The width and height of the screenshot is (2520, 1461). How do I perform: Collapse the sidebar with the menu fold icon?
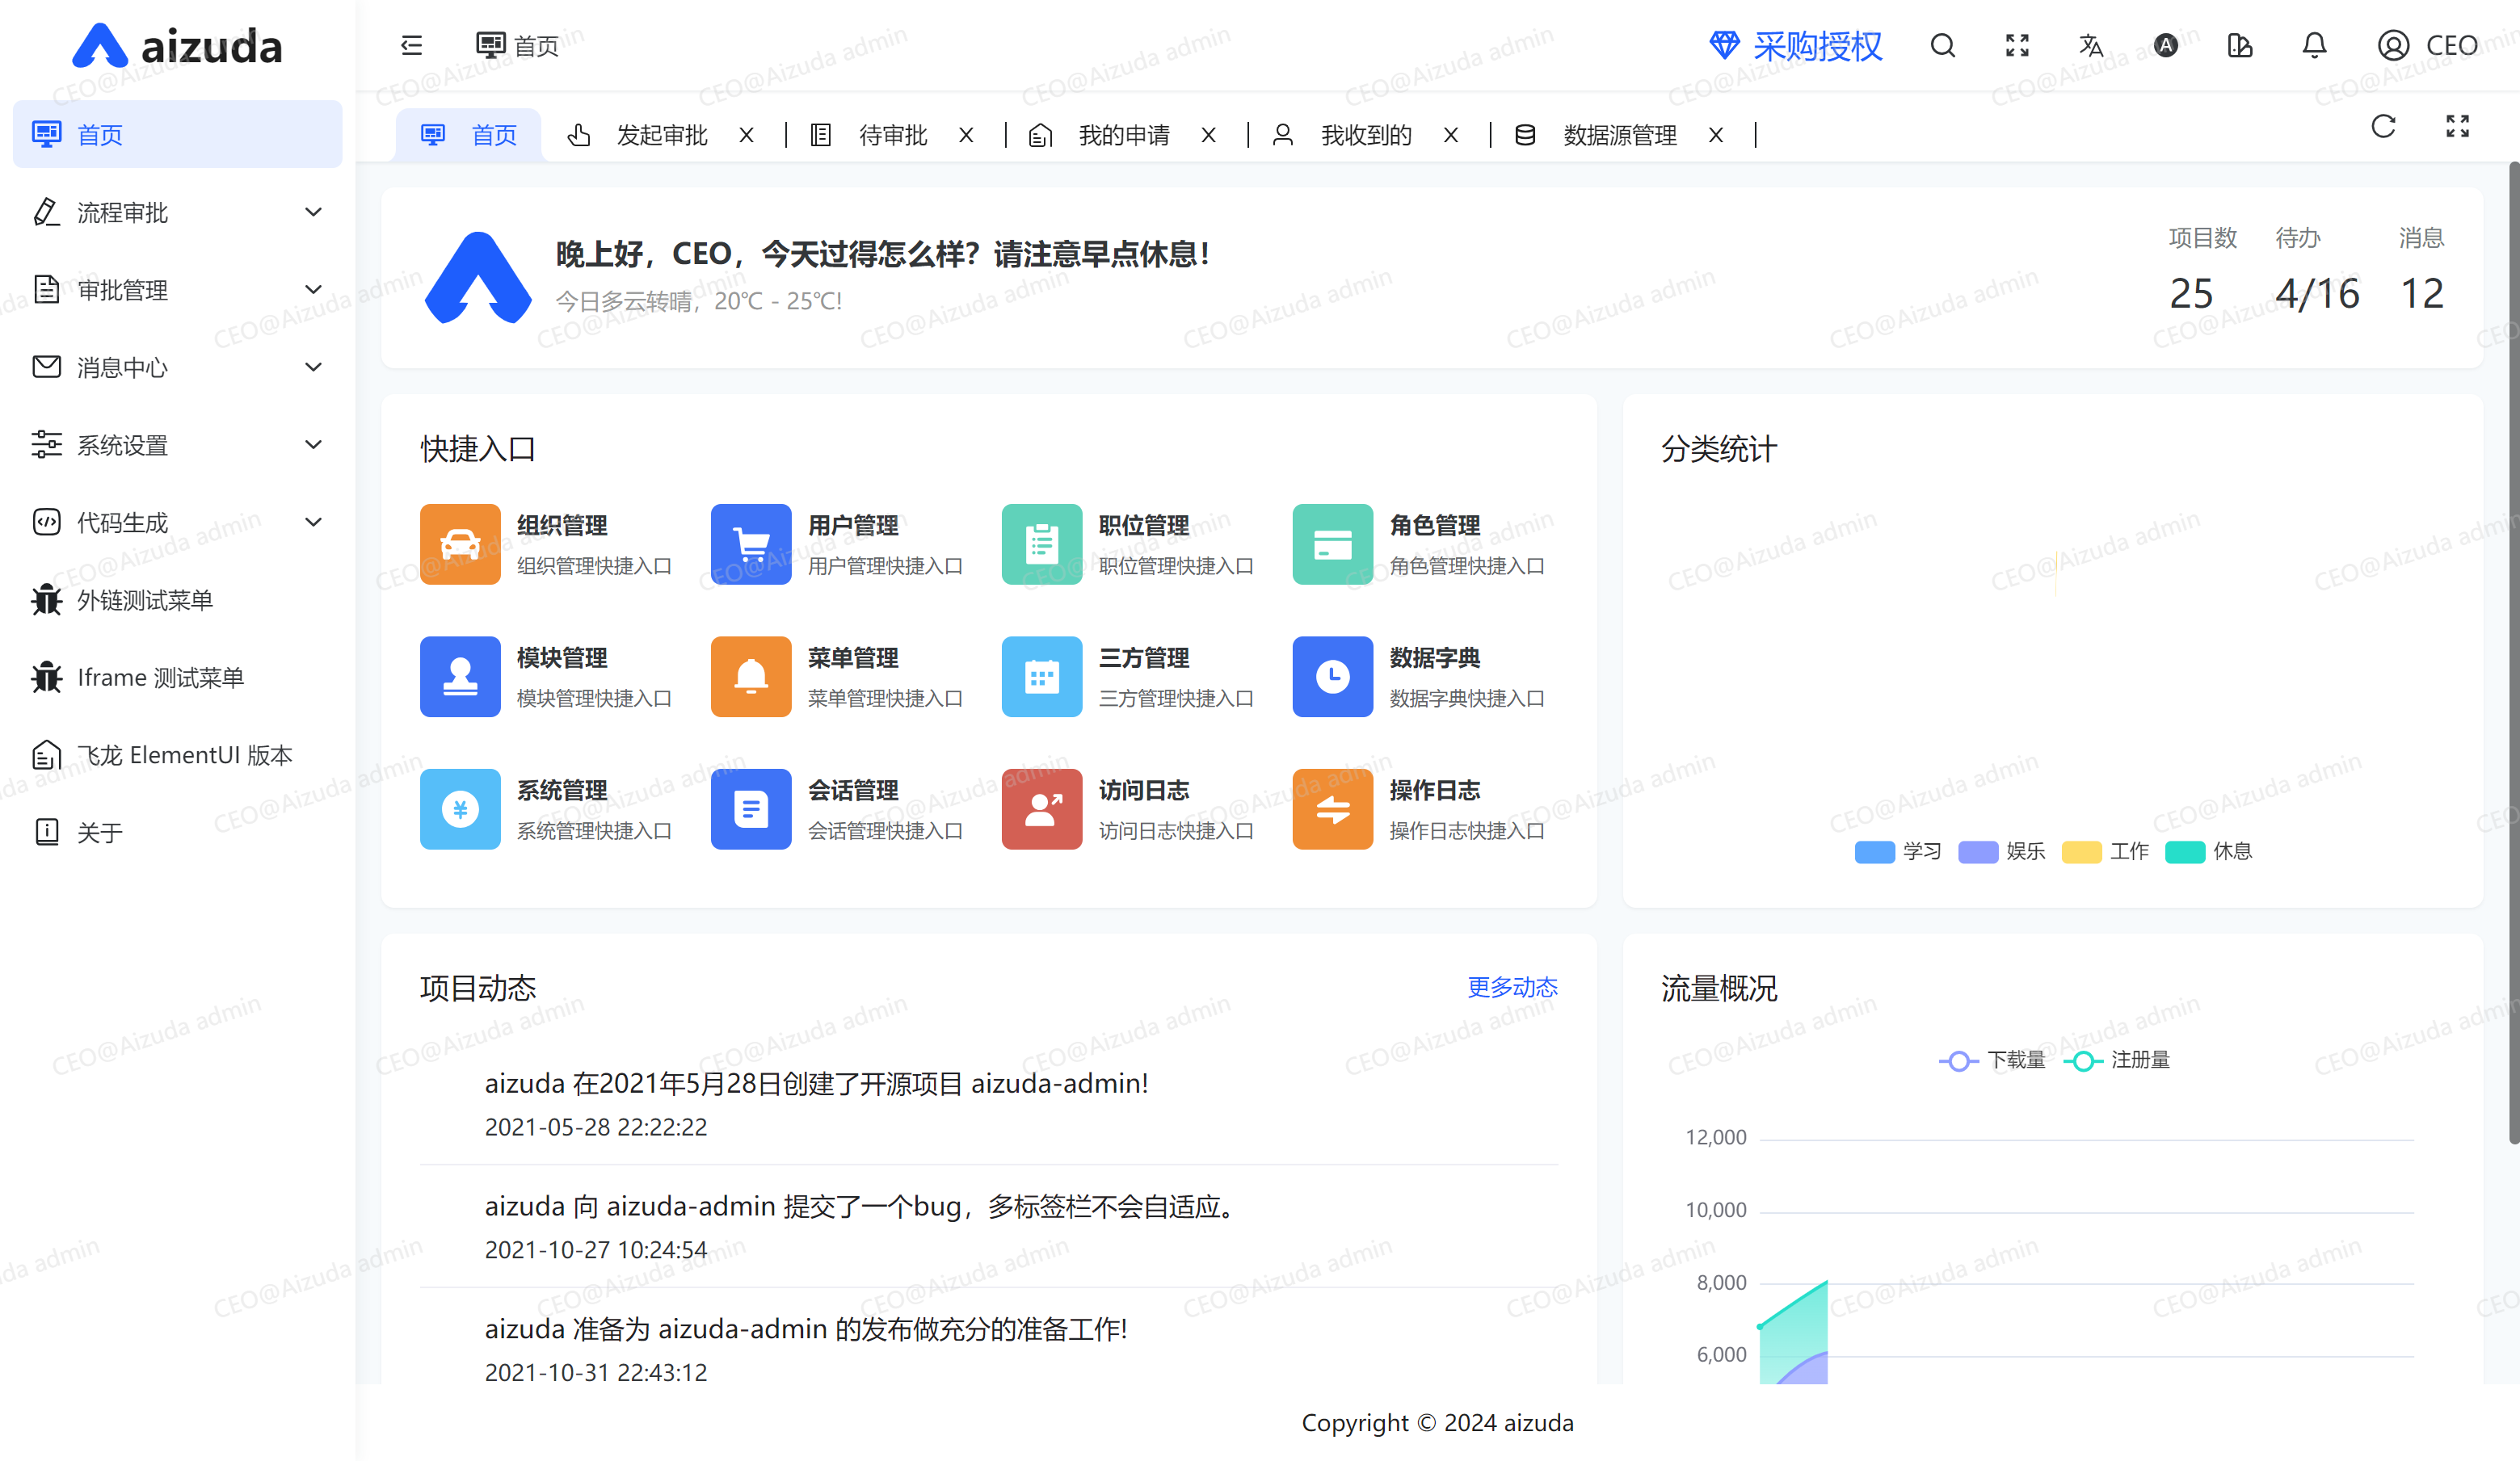pyautogui.click(x=411, y=45)
